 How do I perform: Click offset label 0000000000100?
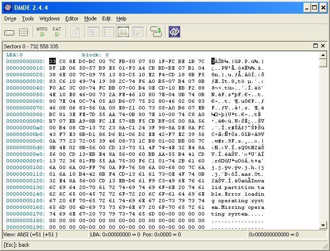click(x=26, y=168)
